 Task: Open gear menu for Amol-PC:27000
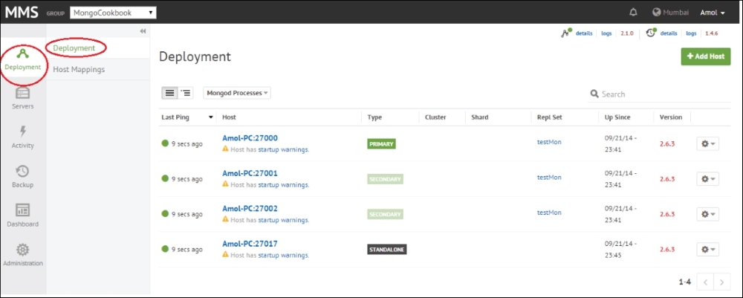[x=707, y=143]
